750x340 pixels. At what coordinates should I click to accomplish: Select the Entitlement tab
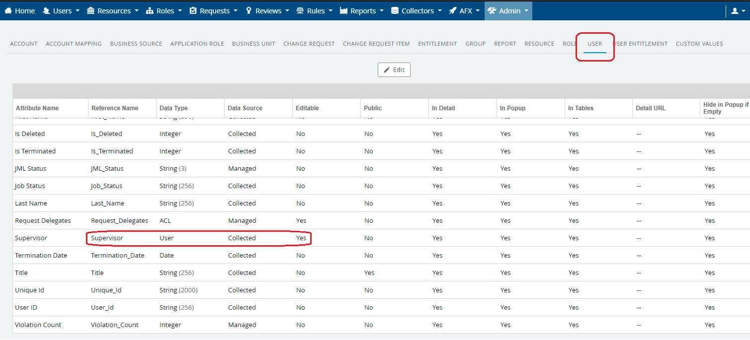pos(437,44)
